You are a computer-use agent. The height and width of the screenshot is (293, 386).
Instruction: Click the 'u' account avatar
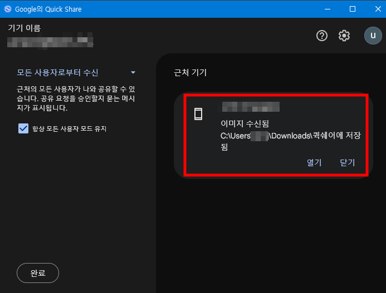pyautogui.click(x=373, y=36)
